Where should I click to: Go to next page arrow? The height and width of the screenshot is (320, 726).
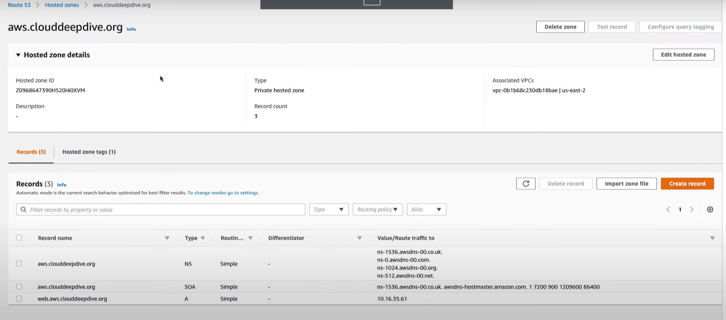[x=692, y=210]
